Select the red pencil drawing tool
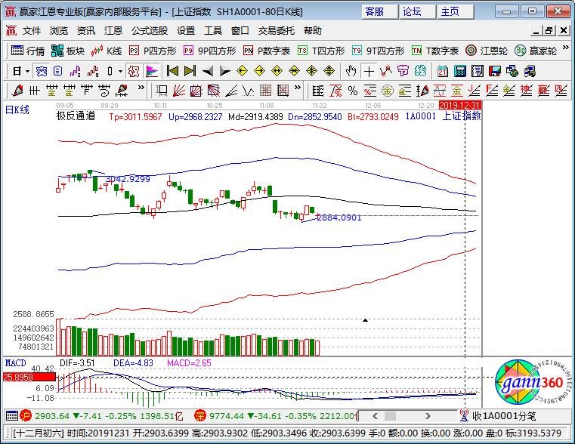This screenshot has height=444, width=575. [17, 91]
